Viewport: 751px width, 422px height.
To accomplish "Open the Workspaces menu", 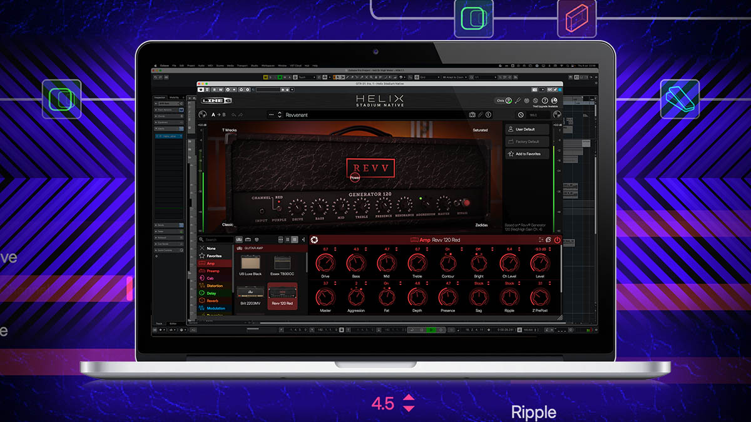I will pos(268,66).
